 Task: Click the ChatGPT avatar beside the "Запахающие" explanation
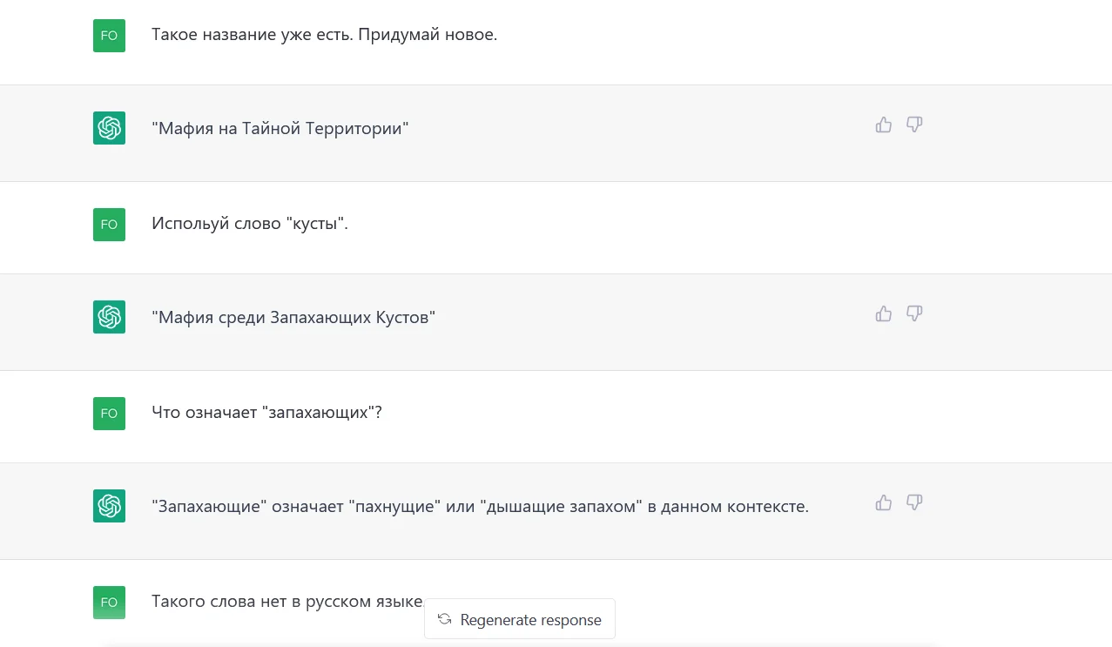(x=109, y=505)
